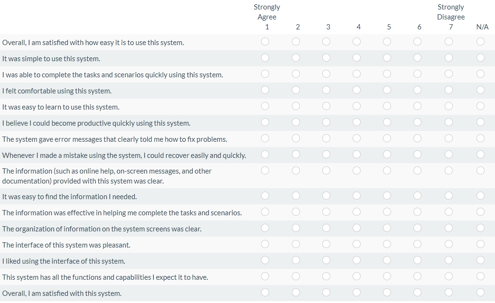495x303 pixels.
Task: Pick rating 2 for the error messages statement
Action: [x=296, y=138]
